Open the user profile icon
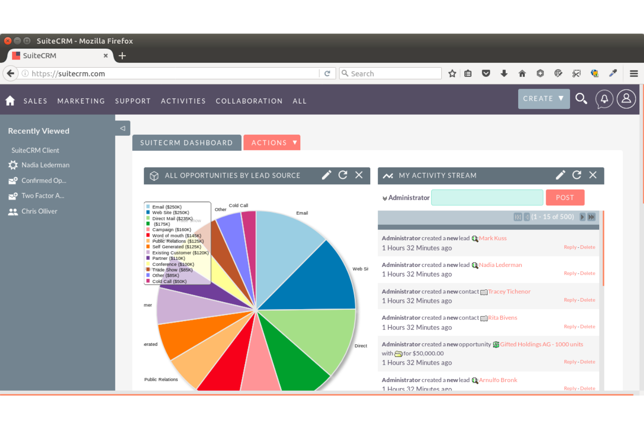The width and height of the screenshot is (644, 429). (x=626, y=99)
